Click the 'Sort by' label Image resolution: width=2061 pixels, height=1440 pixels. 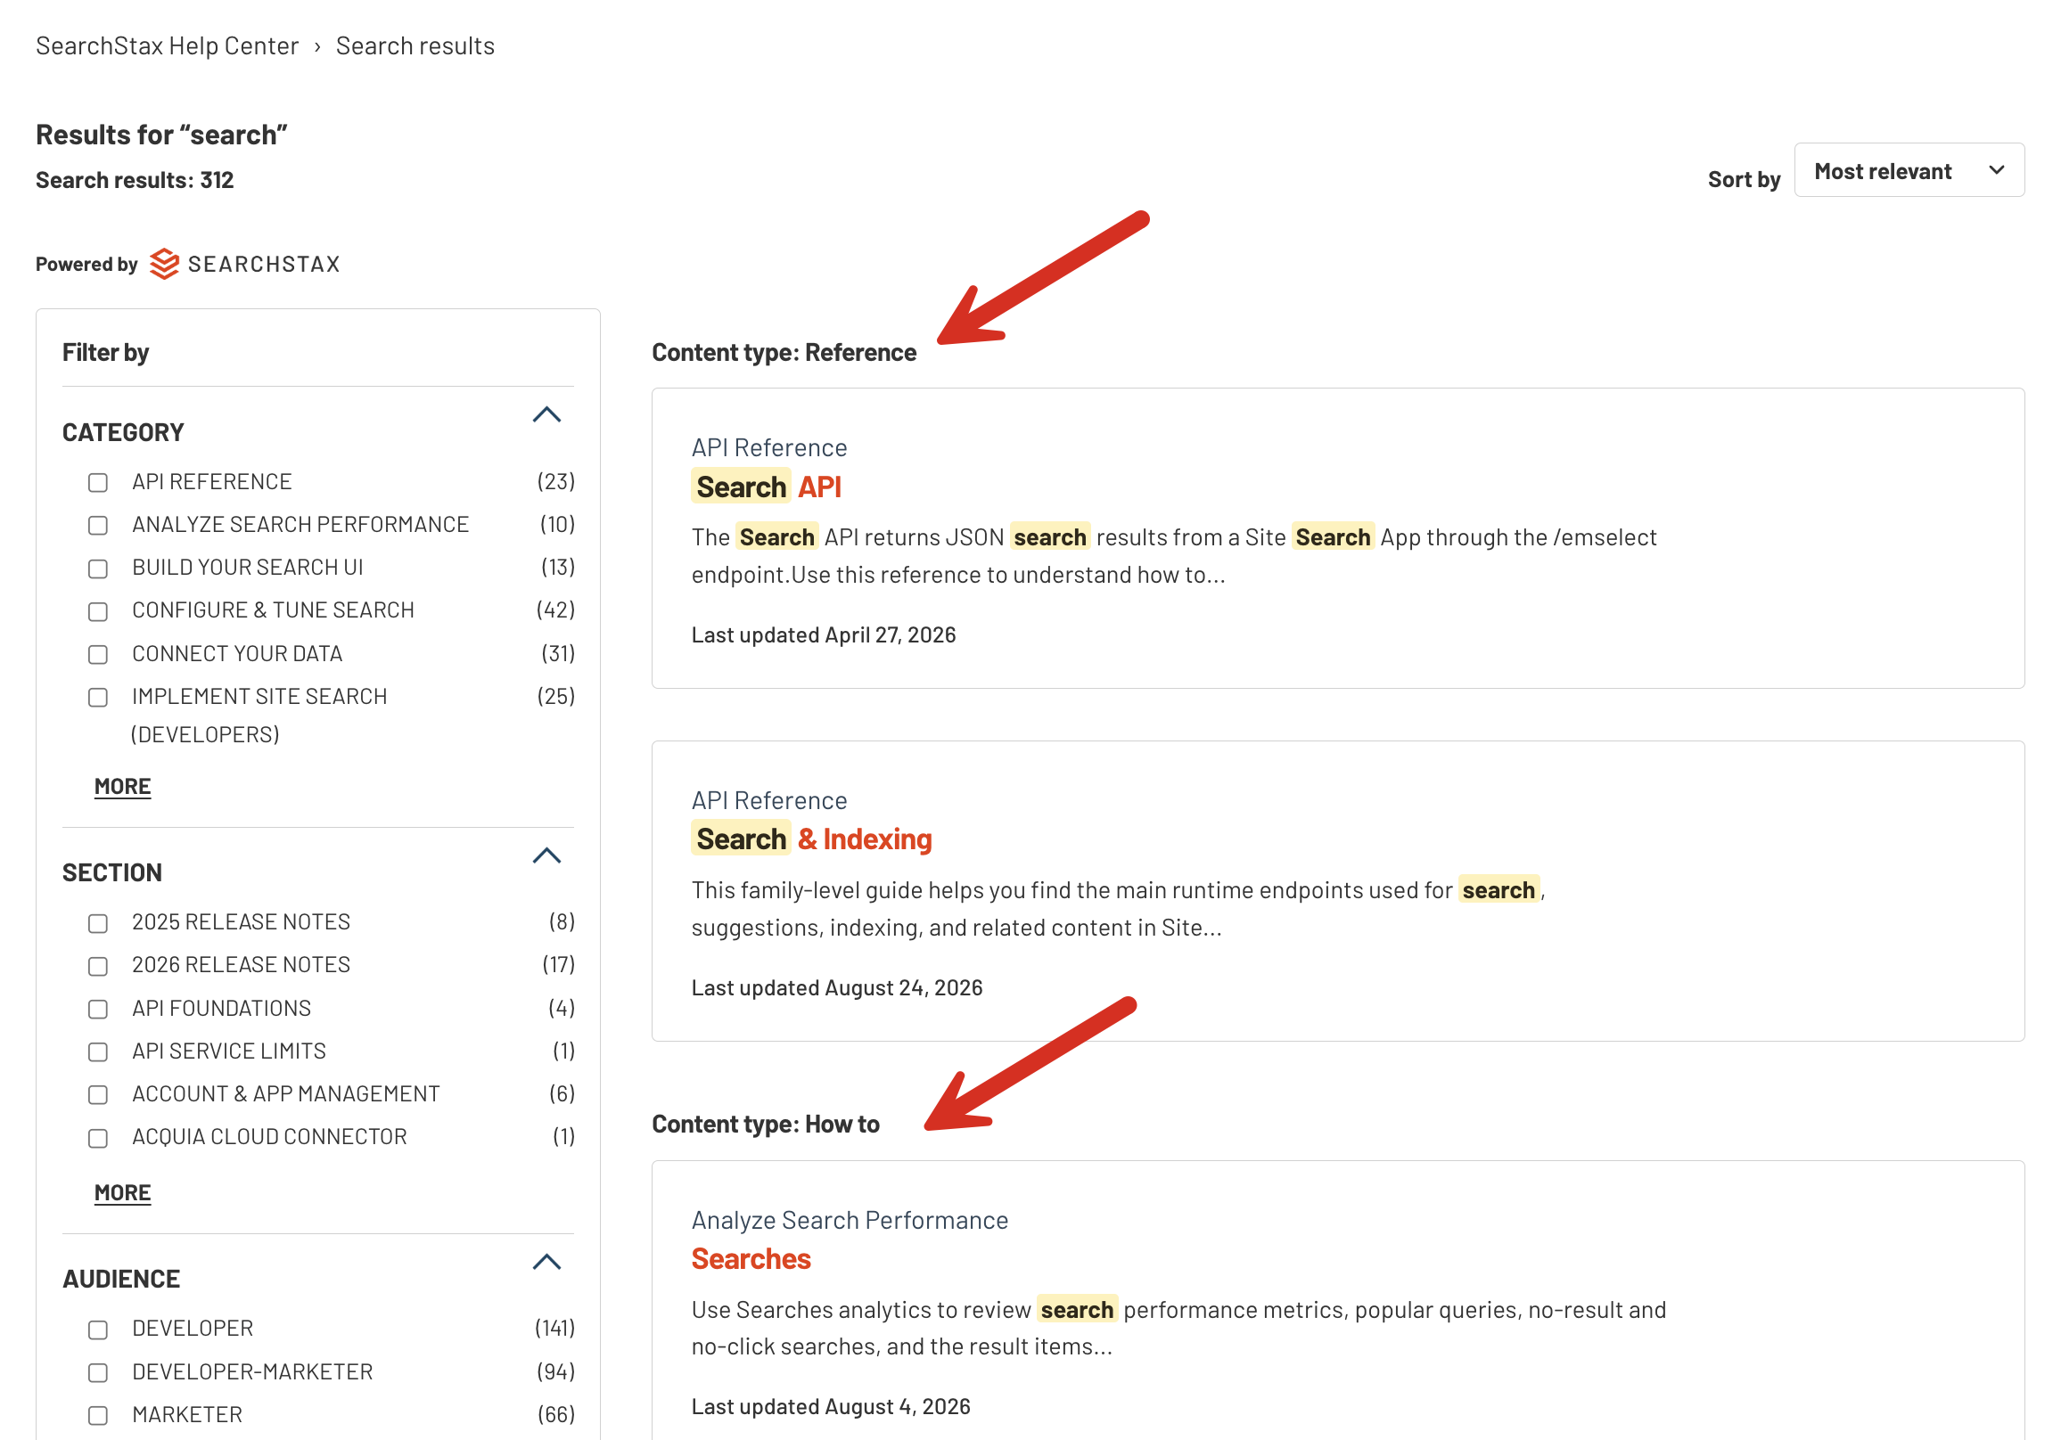pos(1744,179)
